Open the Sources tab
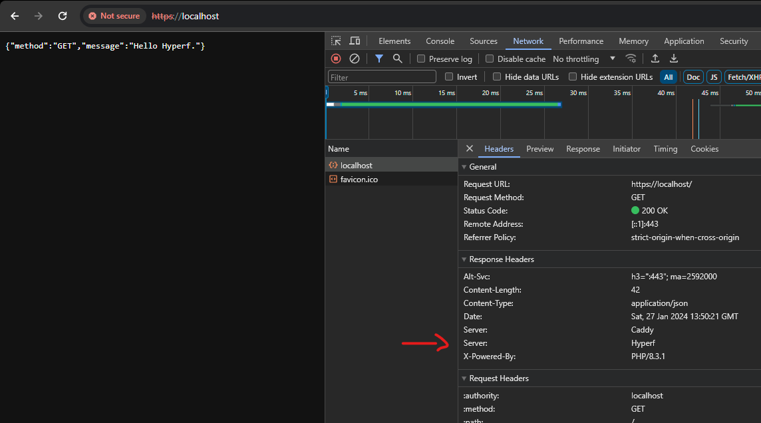The image size is (761, 423). (484, 41)
